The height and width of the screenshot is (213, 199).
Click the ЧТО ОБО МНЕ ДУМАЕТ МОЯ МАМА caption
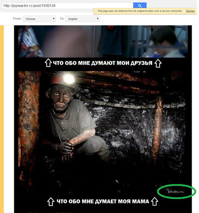(103, 201)
